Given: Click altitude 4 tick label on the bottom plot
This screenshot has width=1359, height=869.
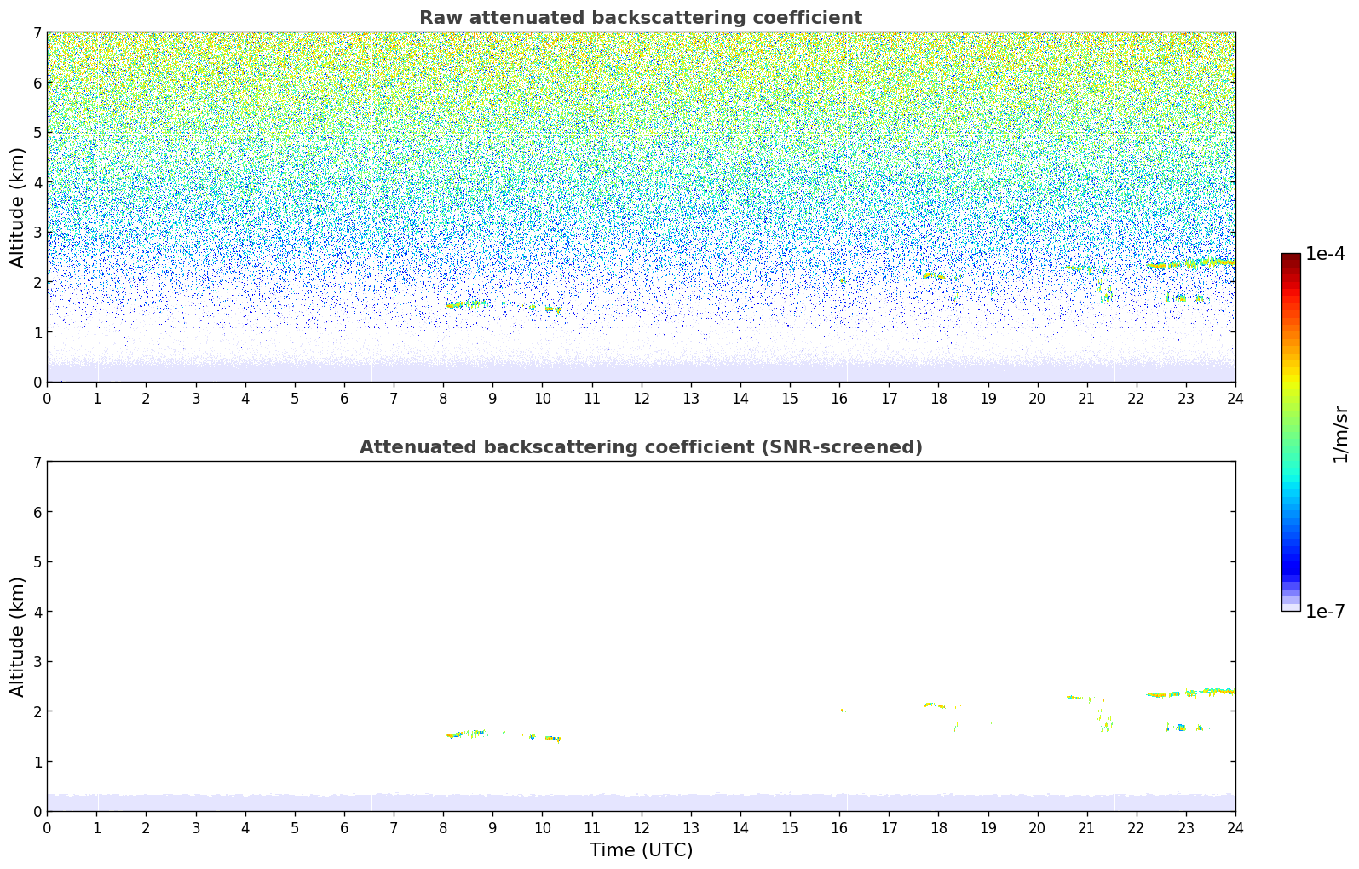Looking at the screenshot, I should click(37, 612).
